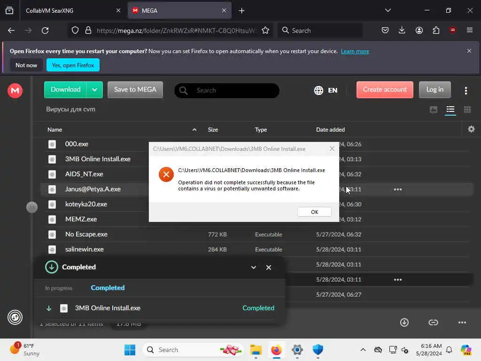Open bottom bar more actions dots
The image size is (481, 361).
click(462, 322)
